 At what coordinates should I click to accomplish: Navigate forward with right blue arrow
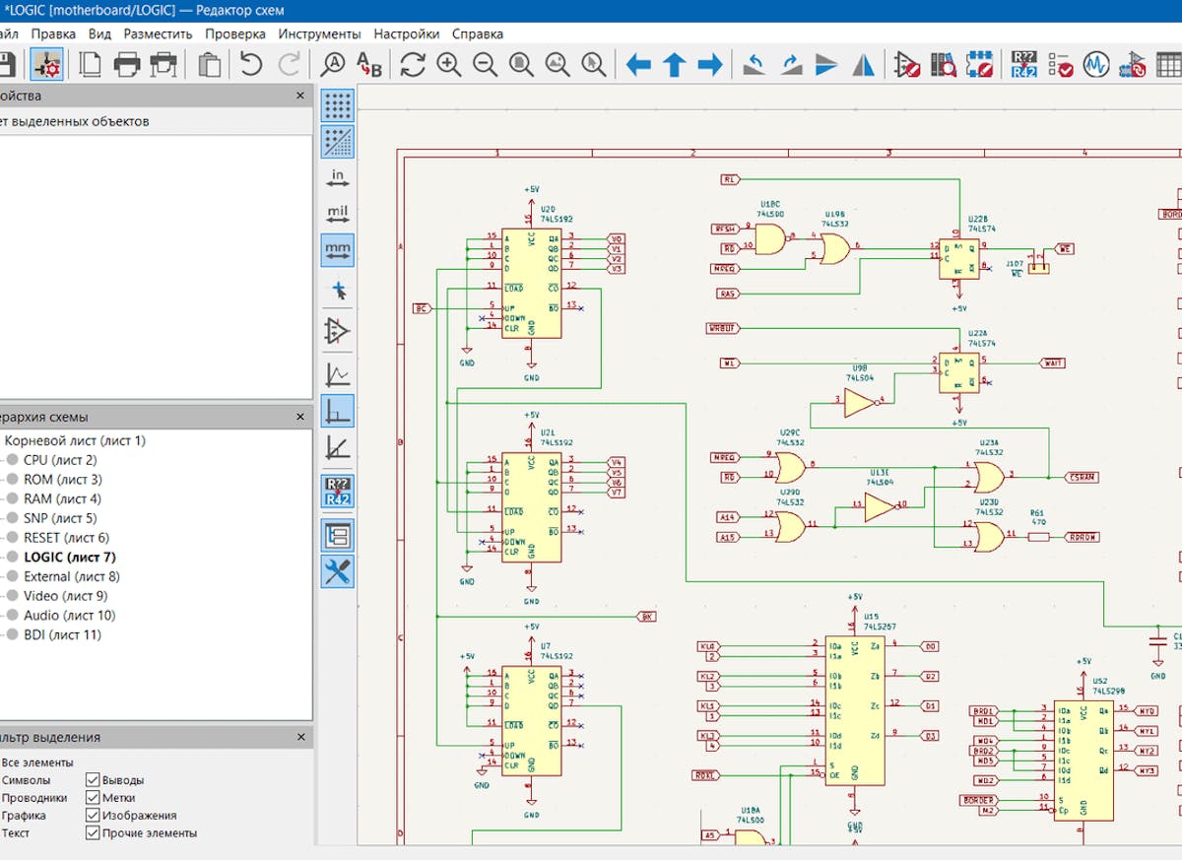[x=710, y=65]
